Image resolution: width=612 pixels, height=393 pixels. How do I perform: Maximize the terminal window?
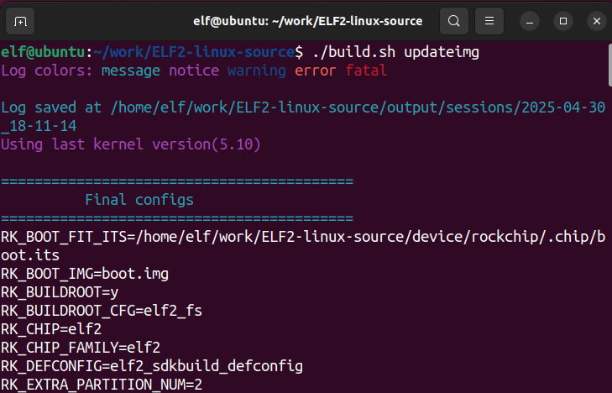point(562,21)
